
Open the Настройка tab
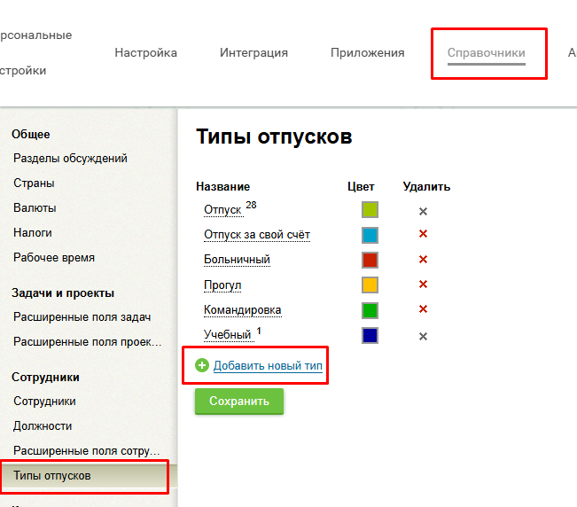[145, 53]
